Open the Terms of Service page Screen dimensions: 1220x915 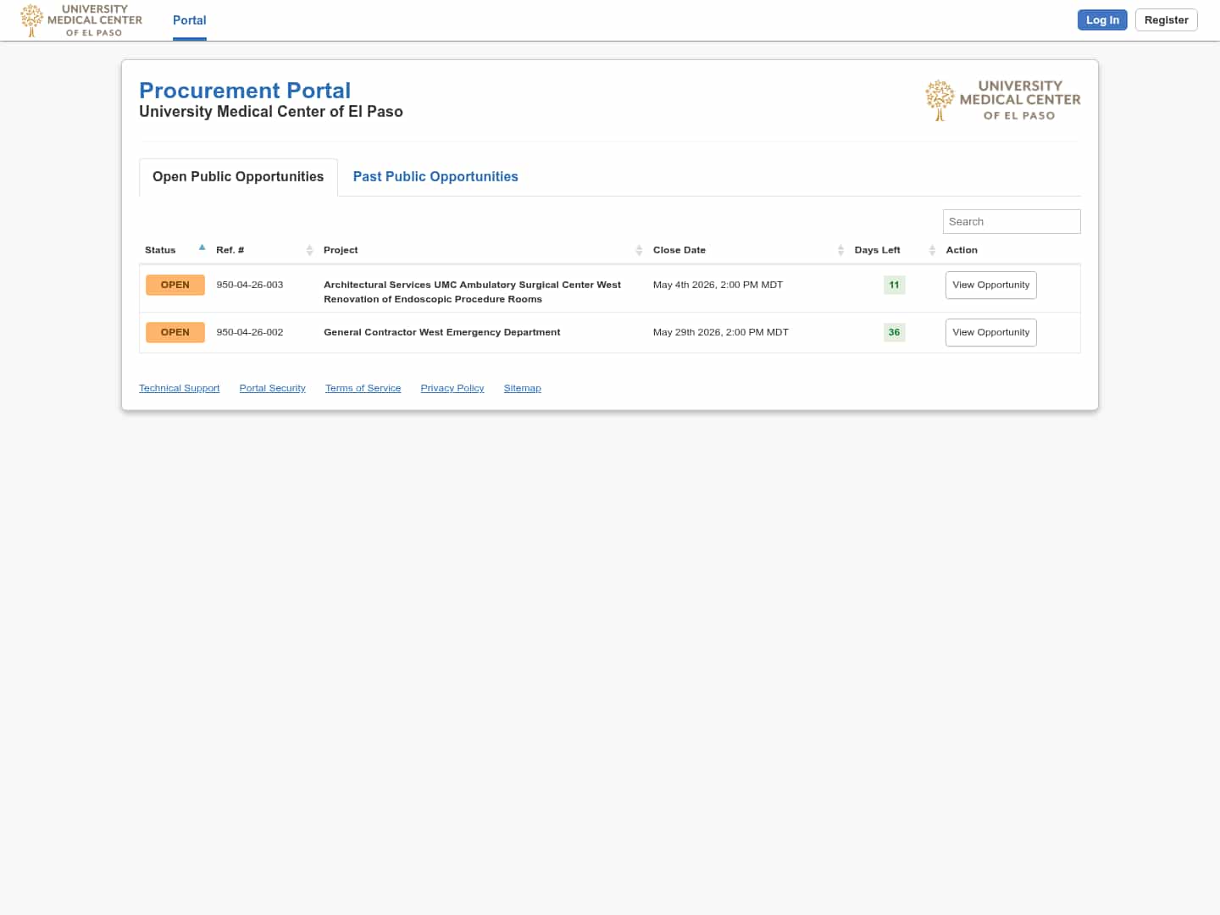pyautogui.click(x=363, y=388)
